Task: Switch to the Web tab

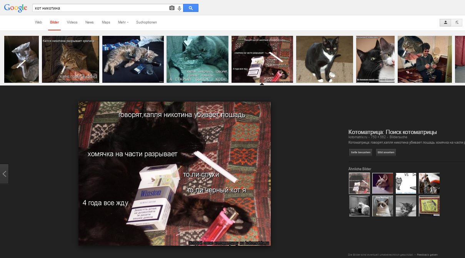Action: coord(38,22)
